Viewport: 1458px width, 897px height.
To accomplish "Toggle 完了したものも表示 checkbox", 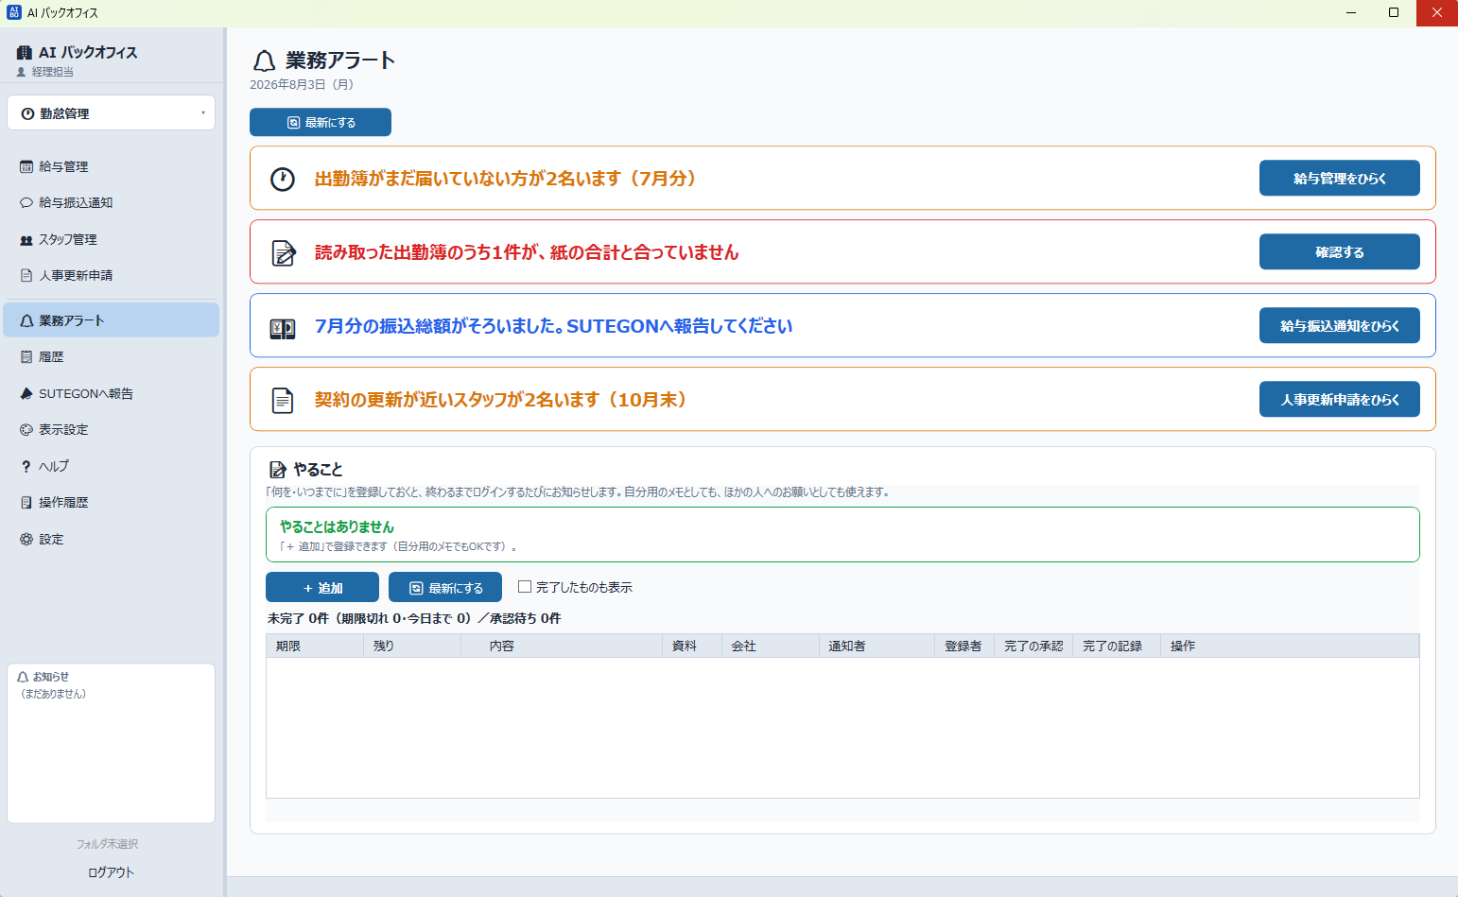I will click(525, 587).
